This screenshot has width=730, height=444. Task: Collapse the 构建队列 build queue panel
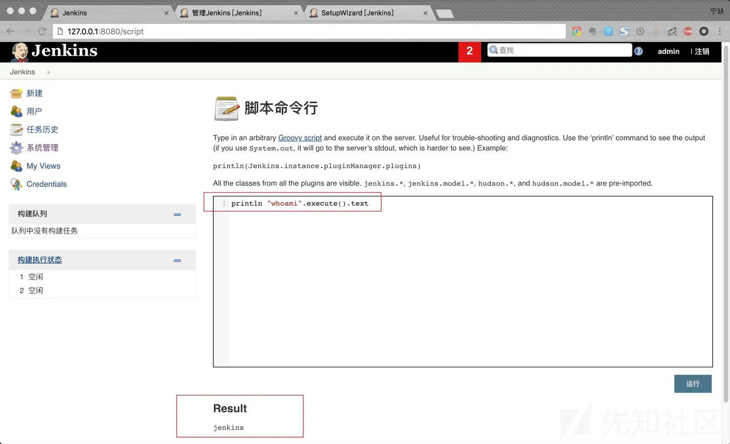tap(177, 214)
